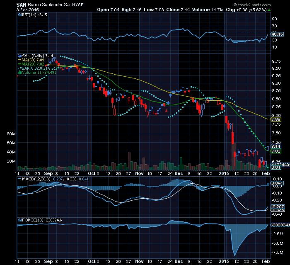Click the SAN ticker symbol in header
290x265 pixels.
[x=21, y=5]
